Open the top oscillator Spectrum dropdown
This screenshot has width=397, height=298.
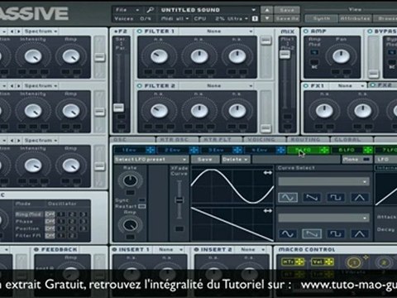(x=41, y=31)
